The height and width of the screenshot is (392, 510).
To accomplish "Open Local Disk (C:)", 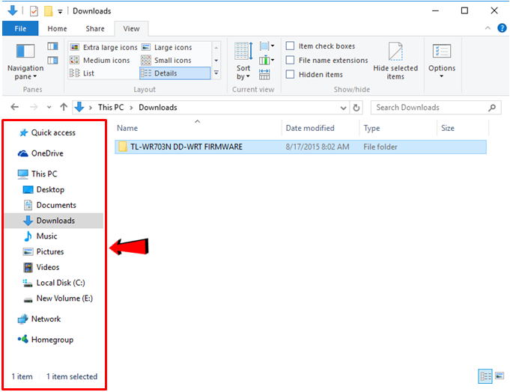I will pyautogui.click(x=54, y=283).
